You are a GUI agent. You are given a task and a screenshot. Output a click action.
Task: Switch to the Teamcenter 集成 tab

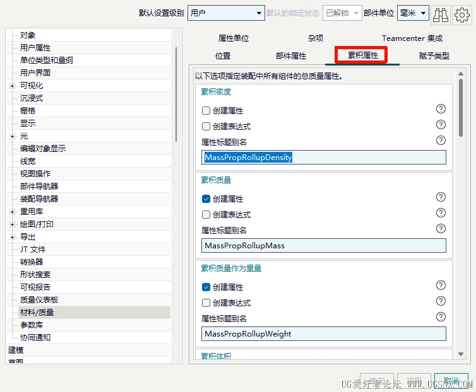[x=412, y=38]
